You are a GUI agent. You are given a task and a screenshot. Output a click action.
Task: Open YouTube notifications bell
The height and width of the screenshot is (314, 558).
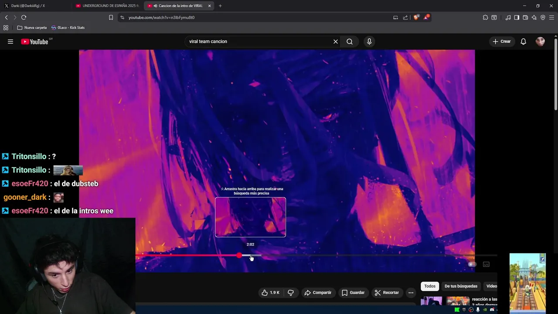(524, 41)
